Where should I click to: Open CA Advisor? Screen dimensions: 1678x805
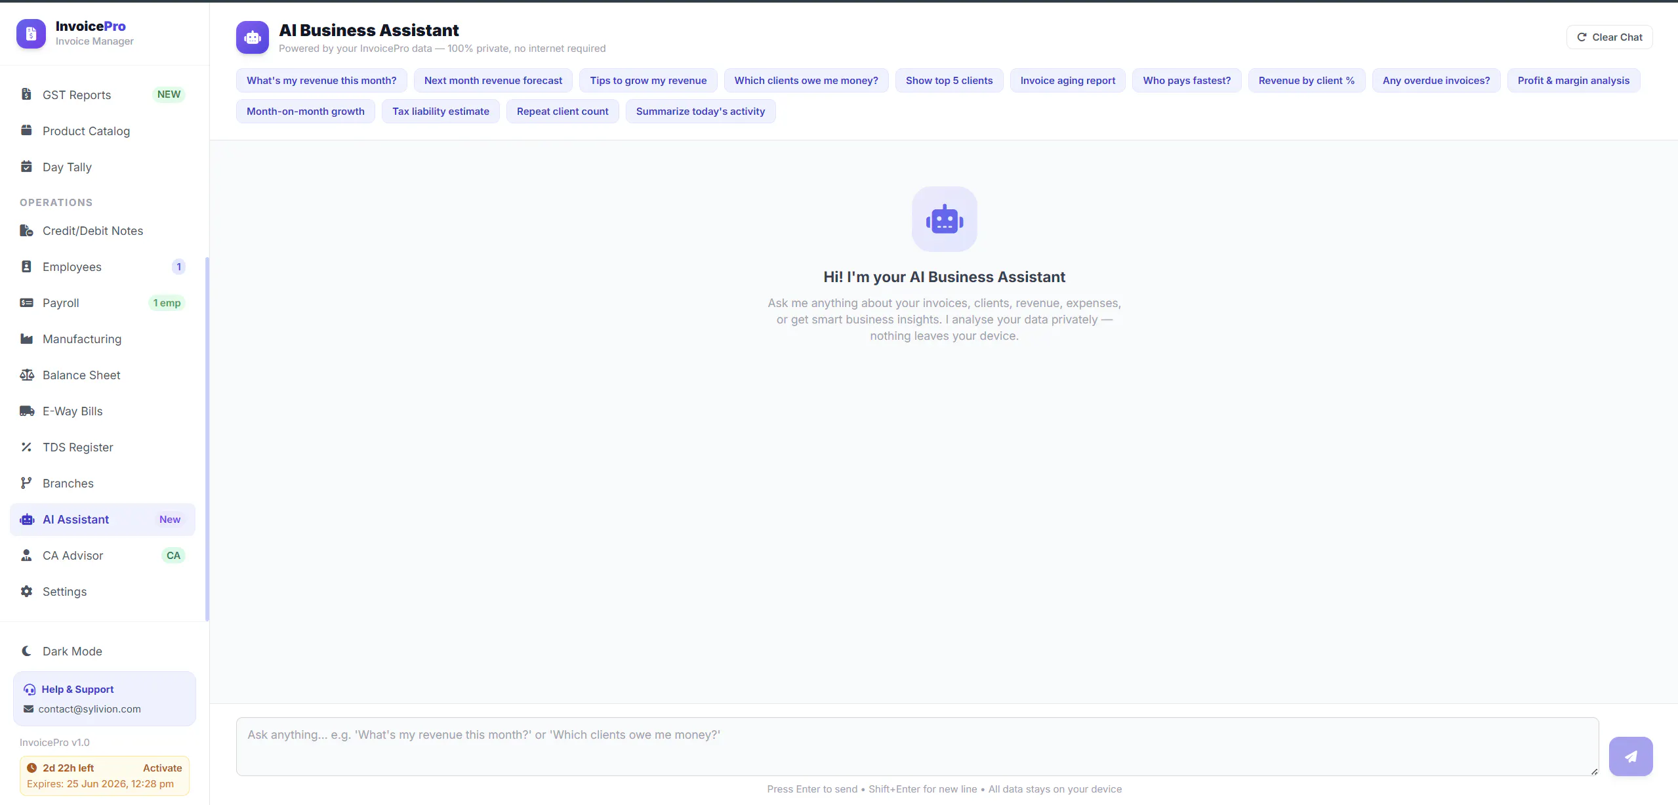(103, 555)
